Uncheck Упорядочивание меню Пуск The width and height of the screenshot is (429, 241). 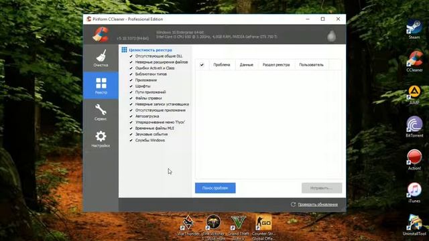click(131, 122)
